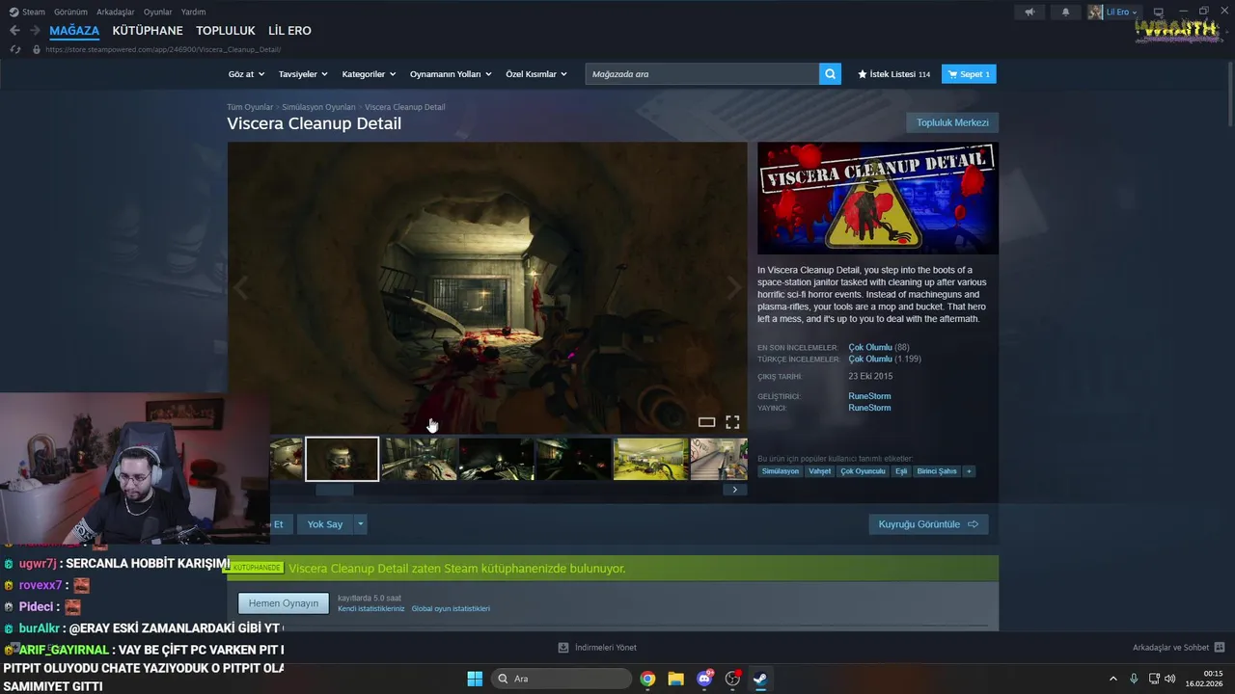Reload the store page
Screen dimensions: 1235x694
click(x=15, y=49)
